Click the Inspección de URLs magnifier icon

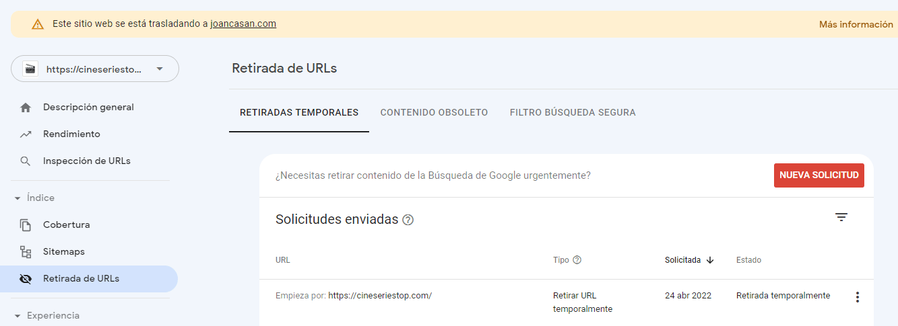(26, 161)
